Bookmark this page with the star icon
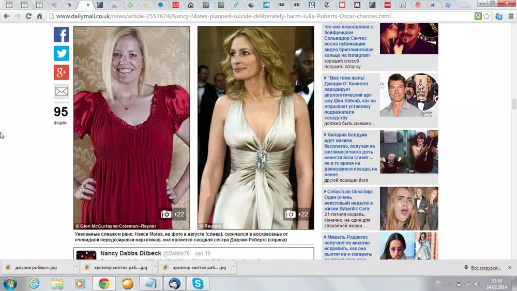Screen dimensions: 517x291 (x=486, y=16)
